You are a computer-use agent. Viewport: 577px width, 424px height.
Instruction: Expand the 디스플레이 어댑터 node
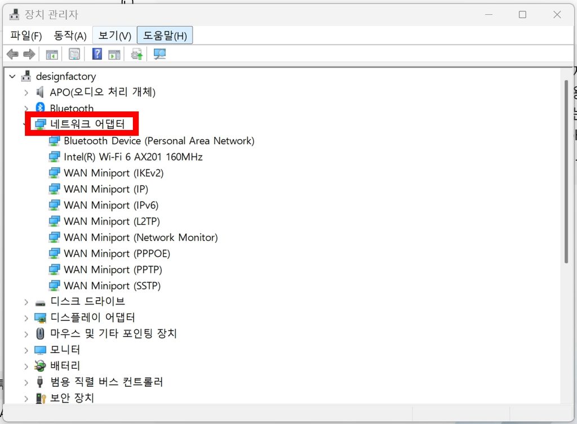26,318
